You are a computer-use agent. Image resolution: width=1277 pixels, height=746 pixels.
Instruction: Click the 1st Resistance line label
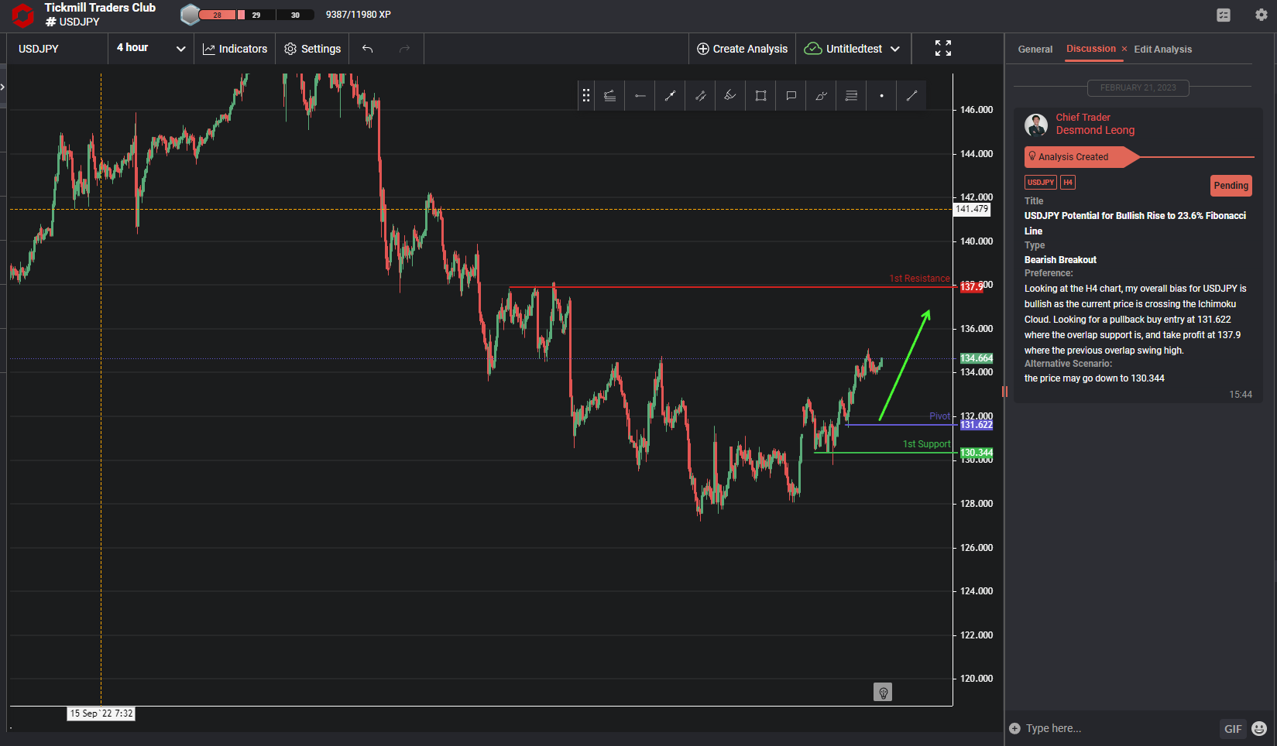click(919, 279)
